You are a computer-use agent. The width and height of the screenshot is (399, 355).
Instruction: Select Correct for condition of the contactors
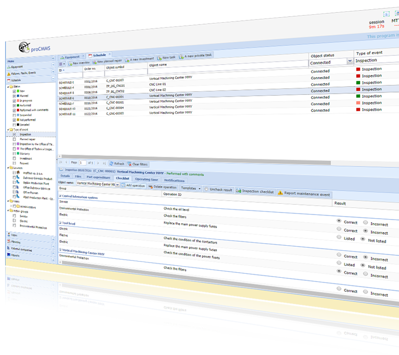[339, 254]
